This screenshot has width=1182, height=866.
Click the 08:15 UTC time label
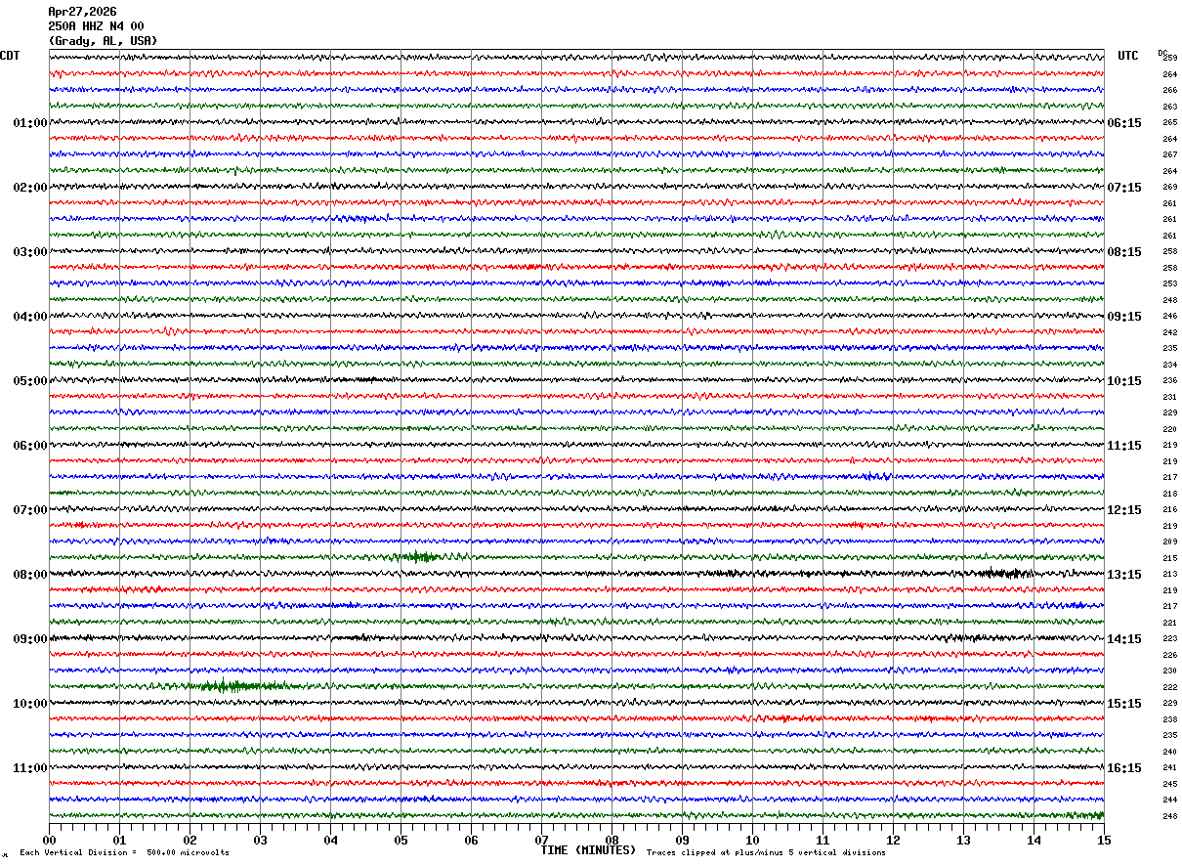[1124, 252]
